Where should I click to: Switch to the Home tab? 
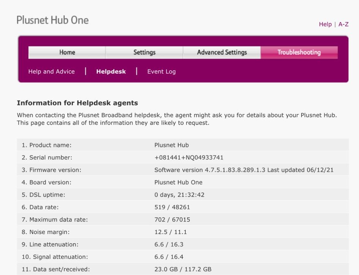pos(67,52)
